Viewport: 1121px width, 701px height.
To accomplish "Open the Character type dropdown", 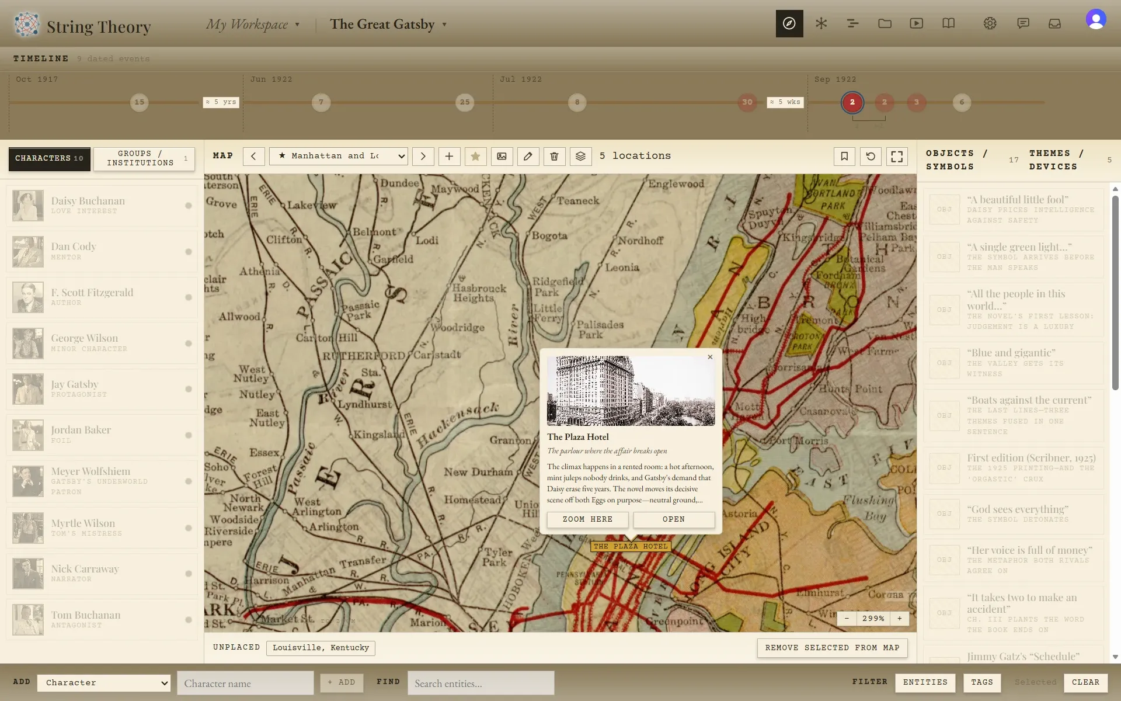I will pyautogui.click(x=104, y=683).
